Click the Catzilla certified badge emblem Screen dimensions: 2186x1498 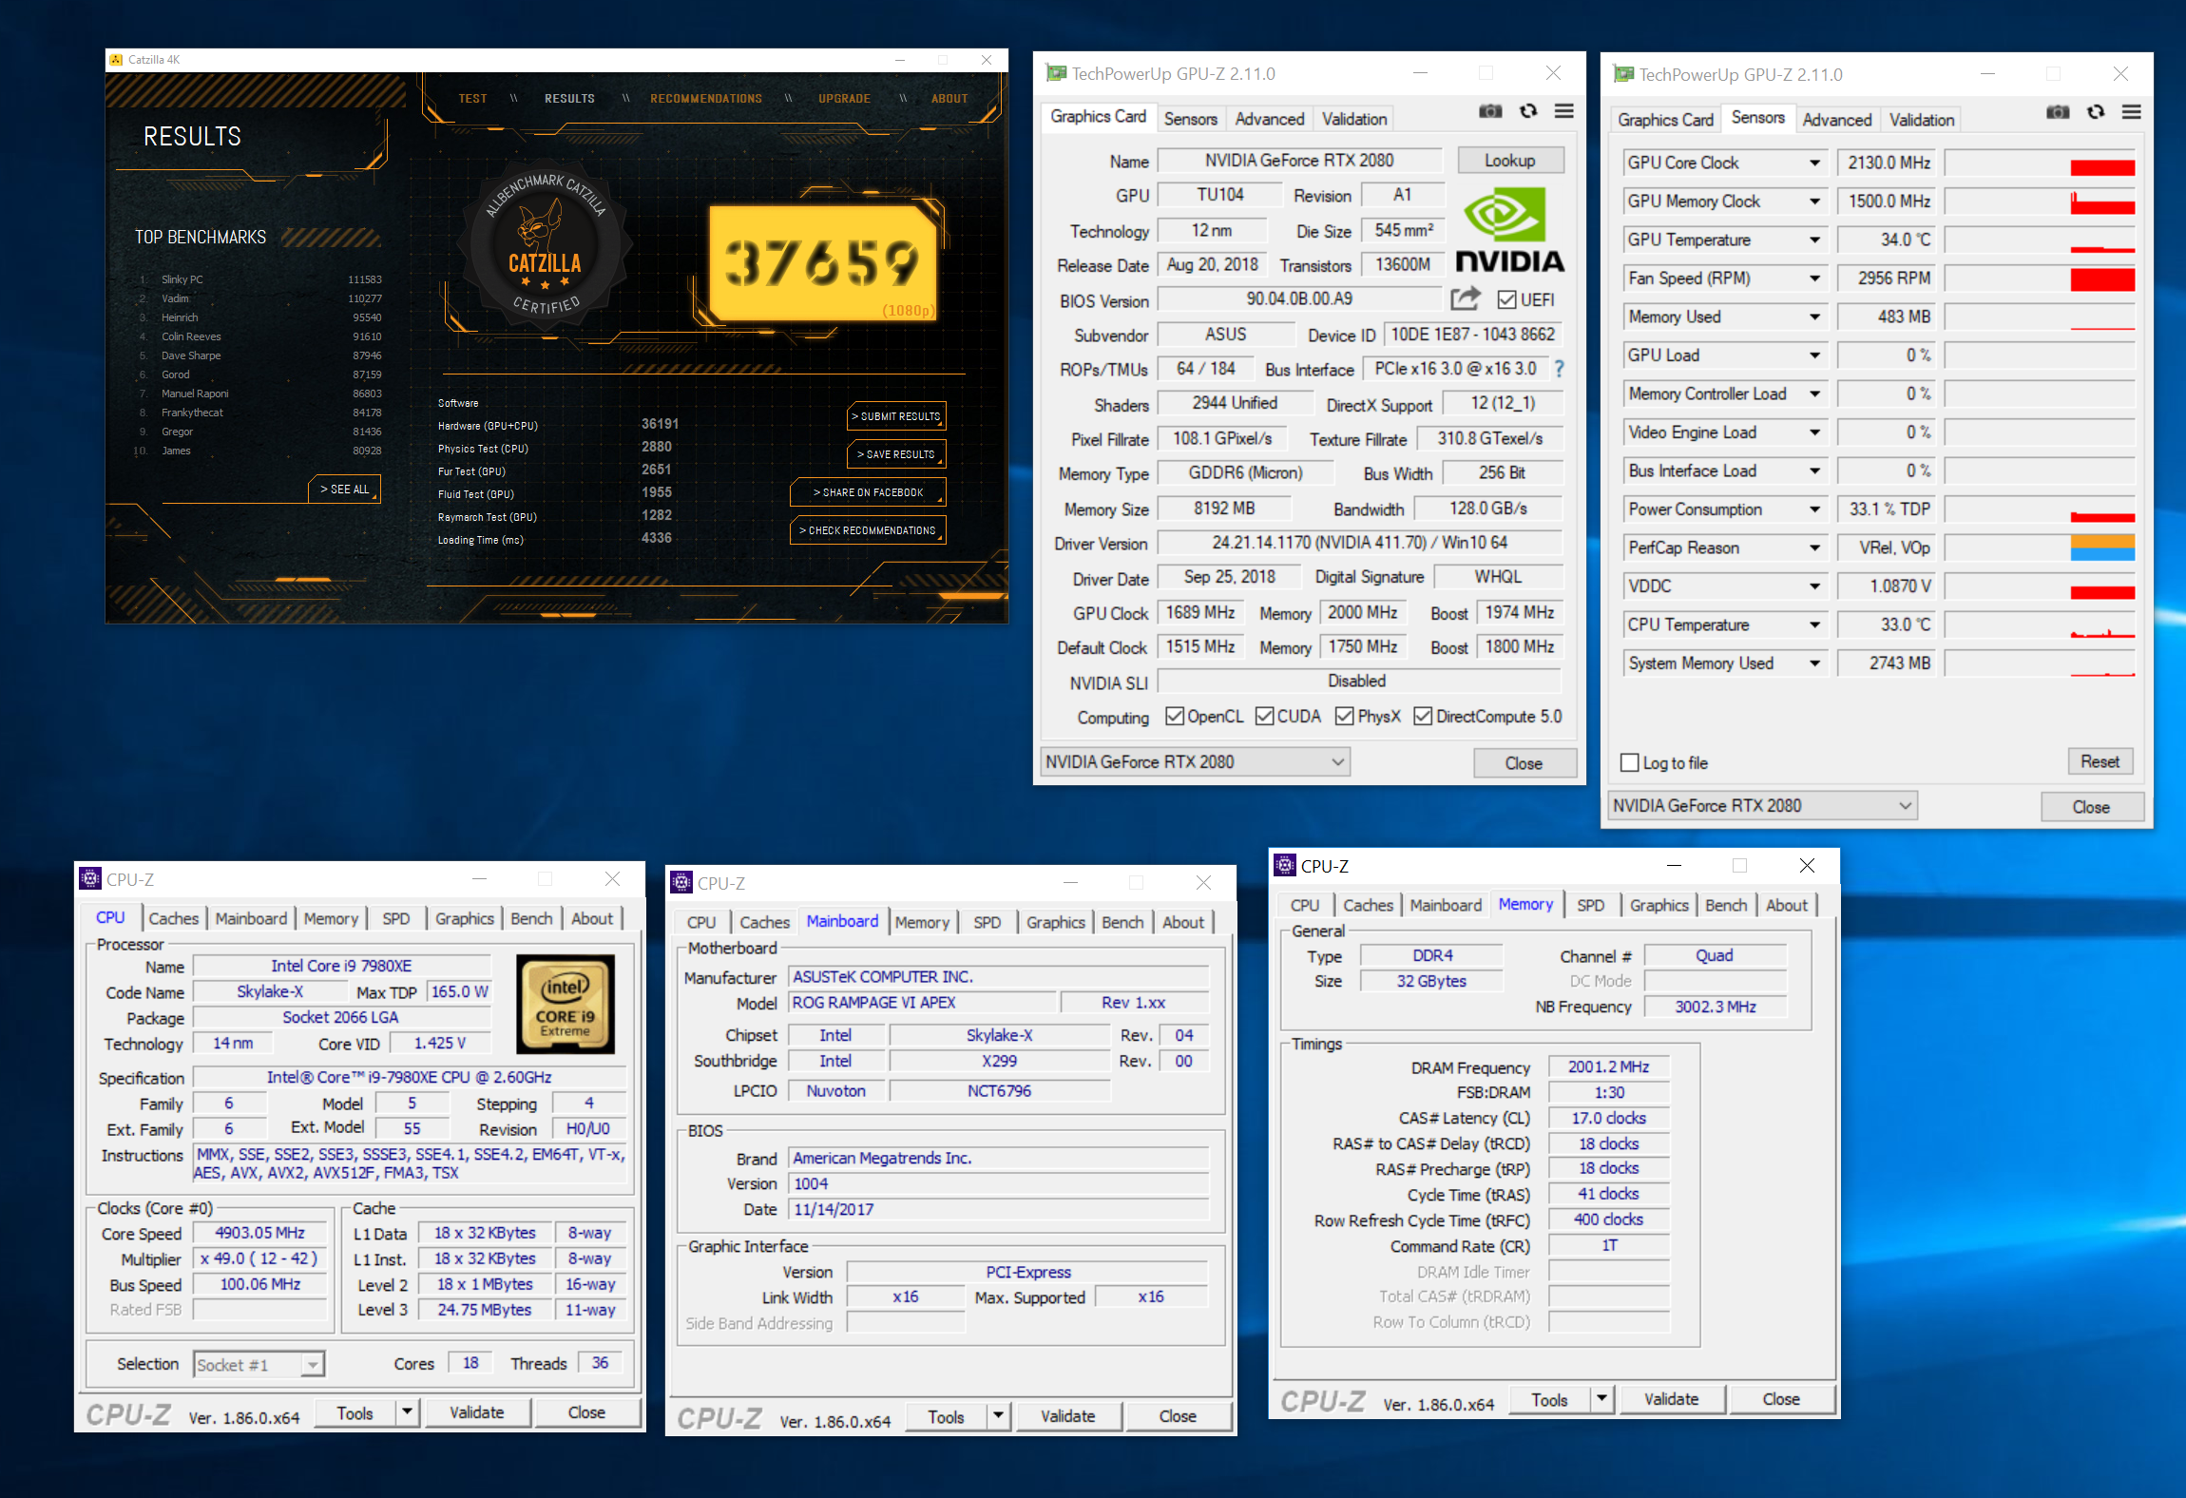(x=546, y=243)
